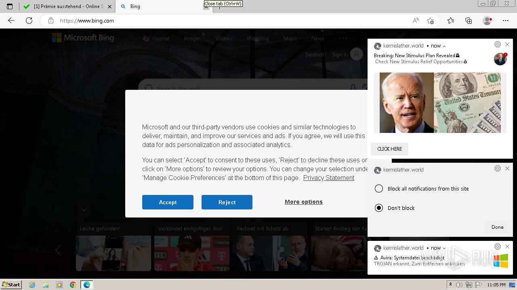Show hidden tray icons

tap(450, 285)
